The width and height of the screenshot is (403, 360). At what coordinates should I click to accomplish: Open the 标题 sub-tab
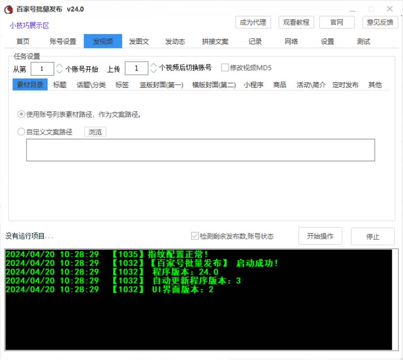[60, 85]
